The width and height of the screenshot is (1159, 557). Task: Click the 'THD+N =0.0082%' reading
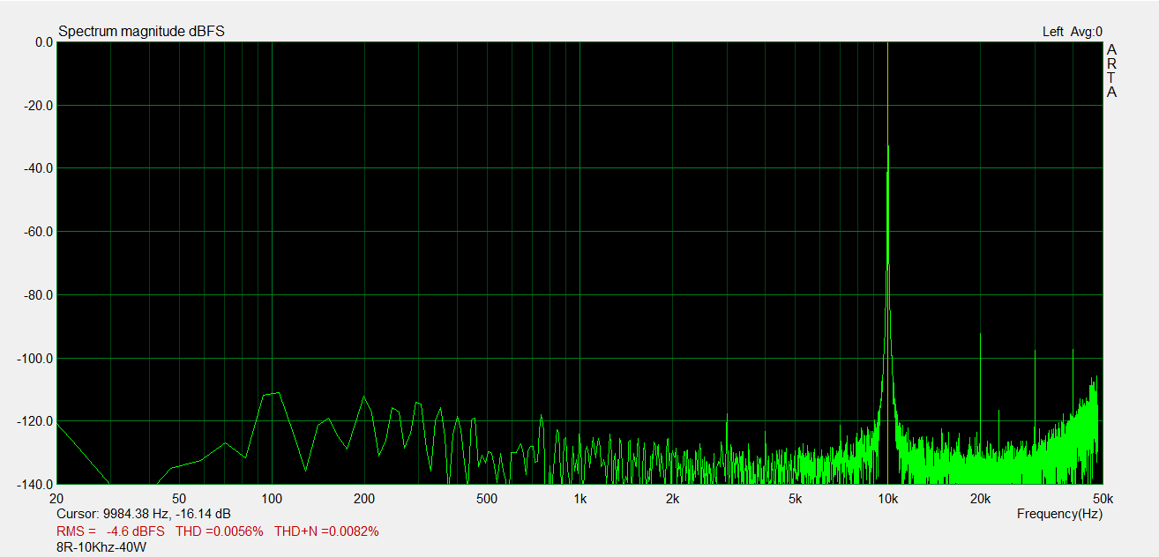(x=326, y=531)
